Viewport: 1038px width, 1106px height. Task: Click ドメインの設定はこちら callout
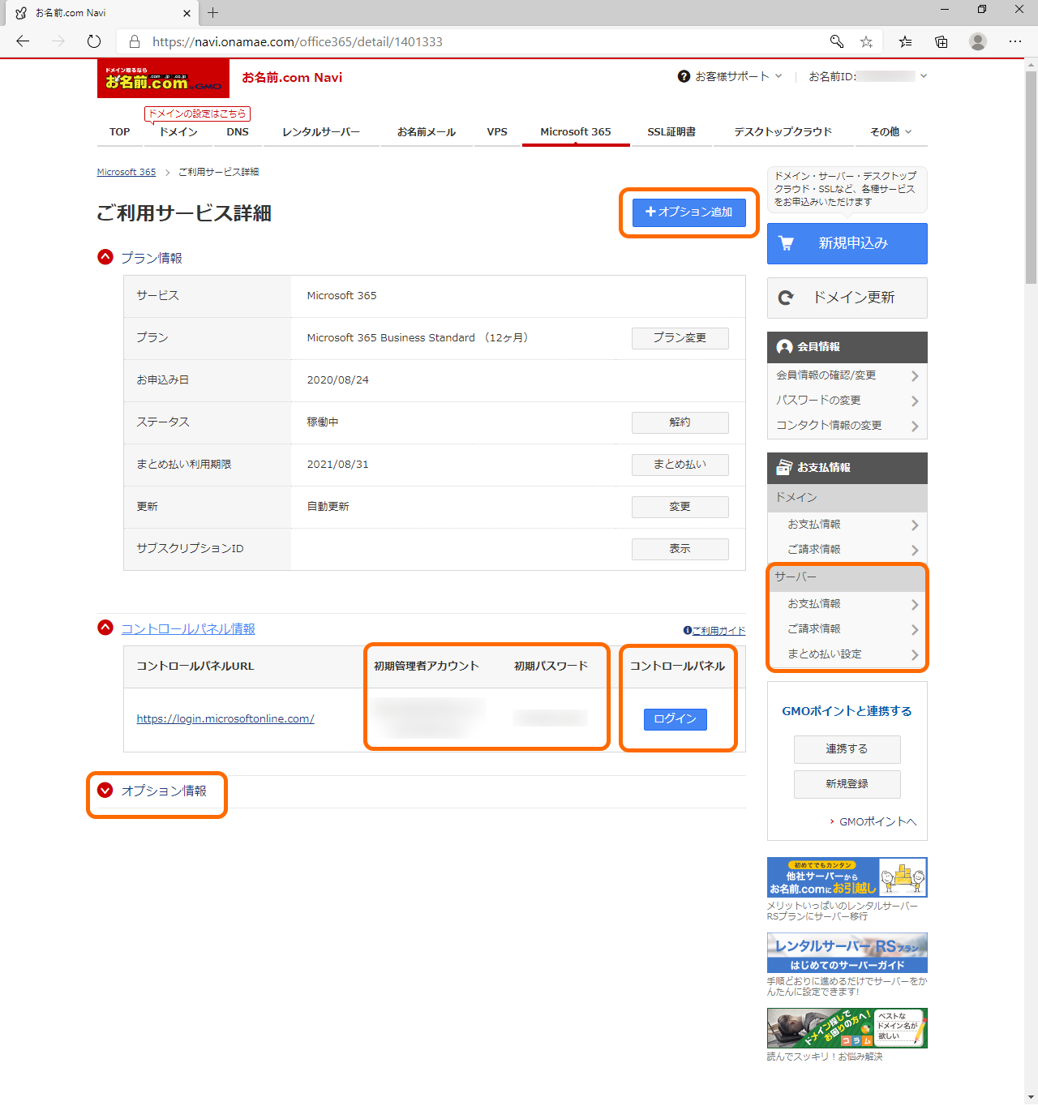pyautogui.click(x=197, y=114)
